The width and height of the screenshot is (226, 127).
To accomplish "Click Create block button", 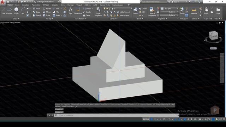I will 143,8.
